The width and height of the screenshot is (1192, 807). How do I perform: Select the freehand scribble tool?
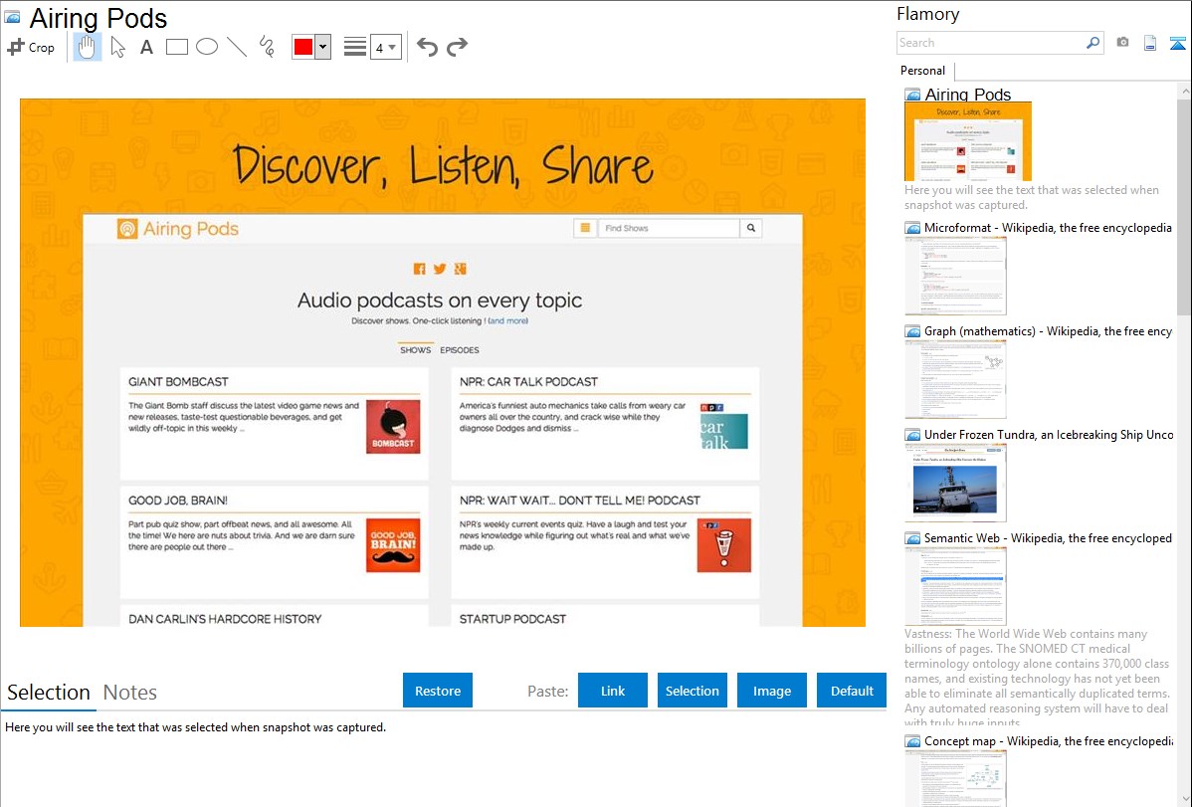click(267, 47)
